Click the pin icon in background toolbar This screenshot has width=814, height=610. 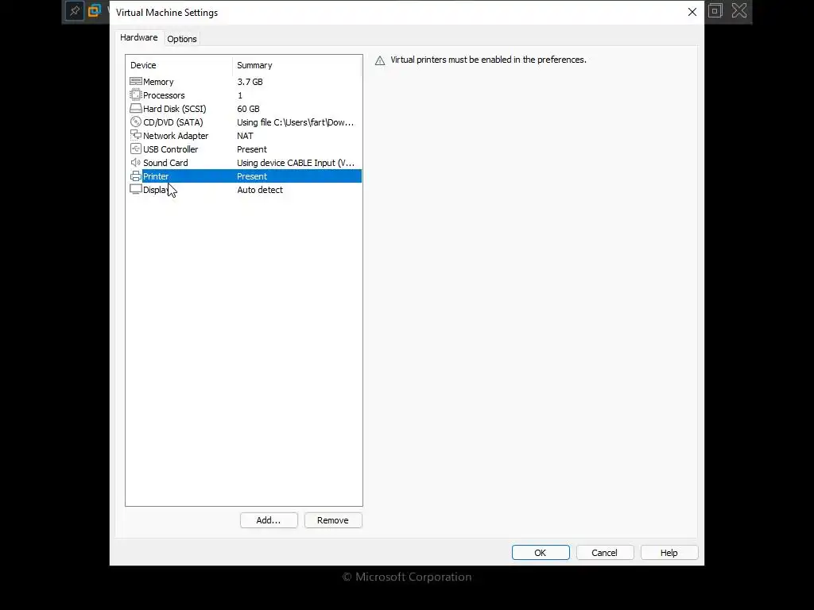pyautogui.click(x=75, y=11)
